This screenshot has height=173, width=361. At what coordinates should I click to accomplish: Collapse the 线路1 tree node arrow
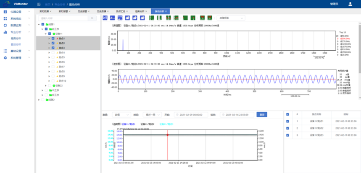pos(39,24)
